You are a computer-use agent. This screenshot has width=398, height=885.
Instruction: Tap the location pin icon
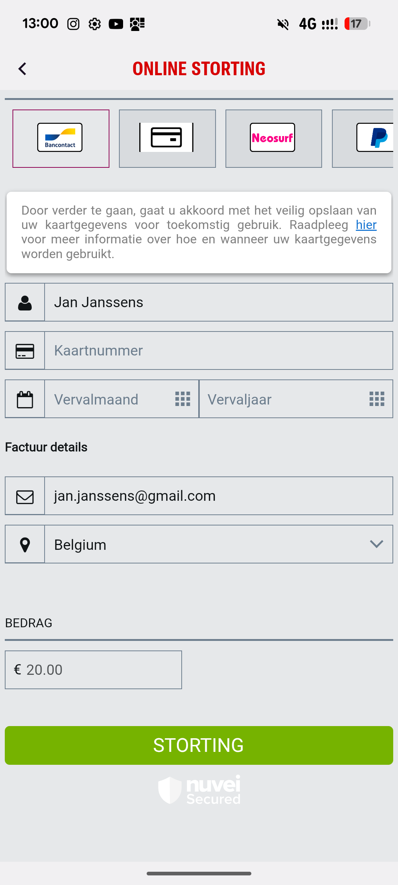tap(25, 545)
